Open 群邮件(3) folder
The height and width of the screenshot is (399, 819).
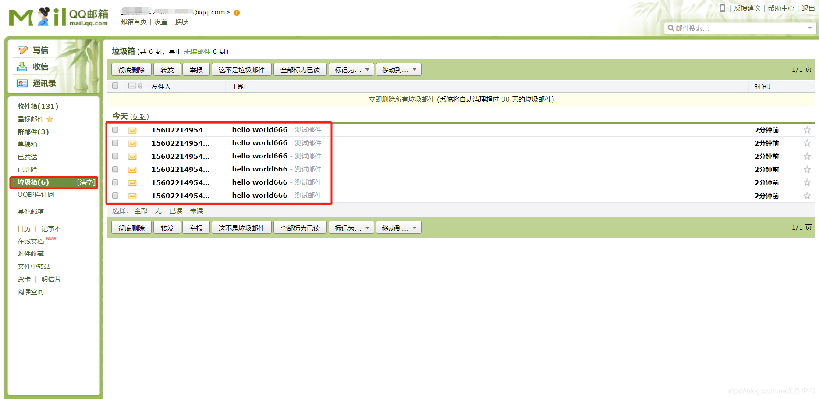[x=33, y=132]
